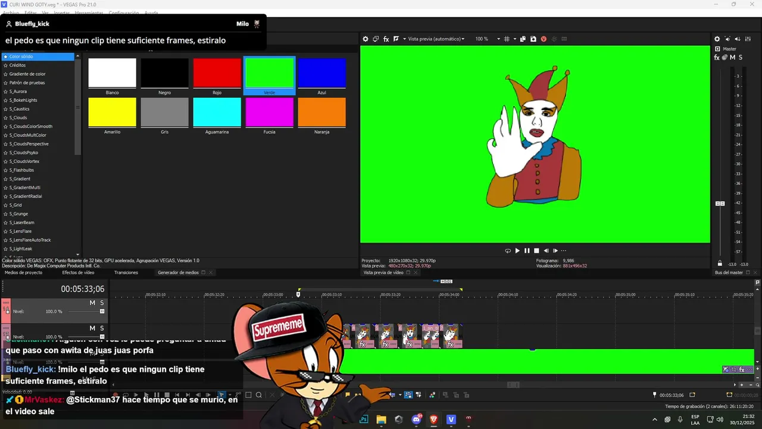This screenshot has width=762, height=429.
Task: Open master bus gear settings
Action: [x=717, y=39]
